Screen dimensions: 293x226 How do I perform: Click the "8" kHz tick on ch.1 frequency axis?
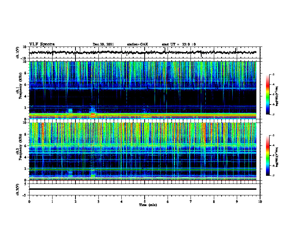26,73
